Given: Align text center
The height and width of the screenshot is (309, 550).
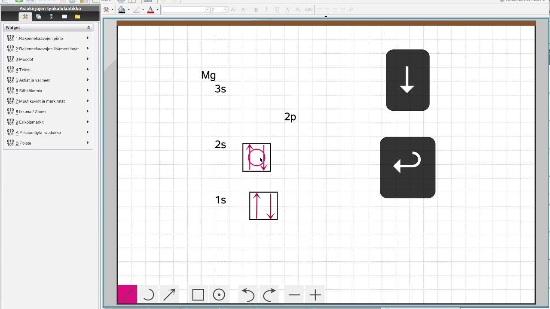Looking at the screenshot, I should point(327,9).
